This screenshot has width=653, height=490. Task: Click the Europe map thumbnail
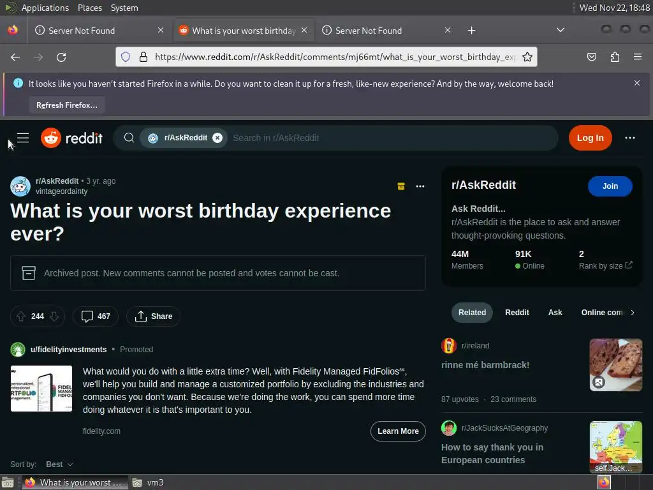click(x=615, y=447)
